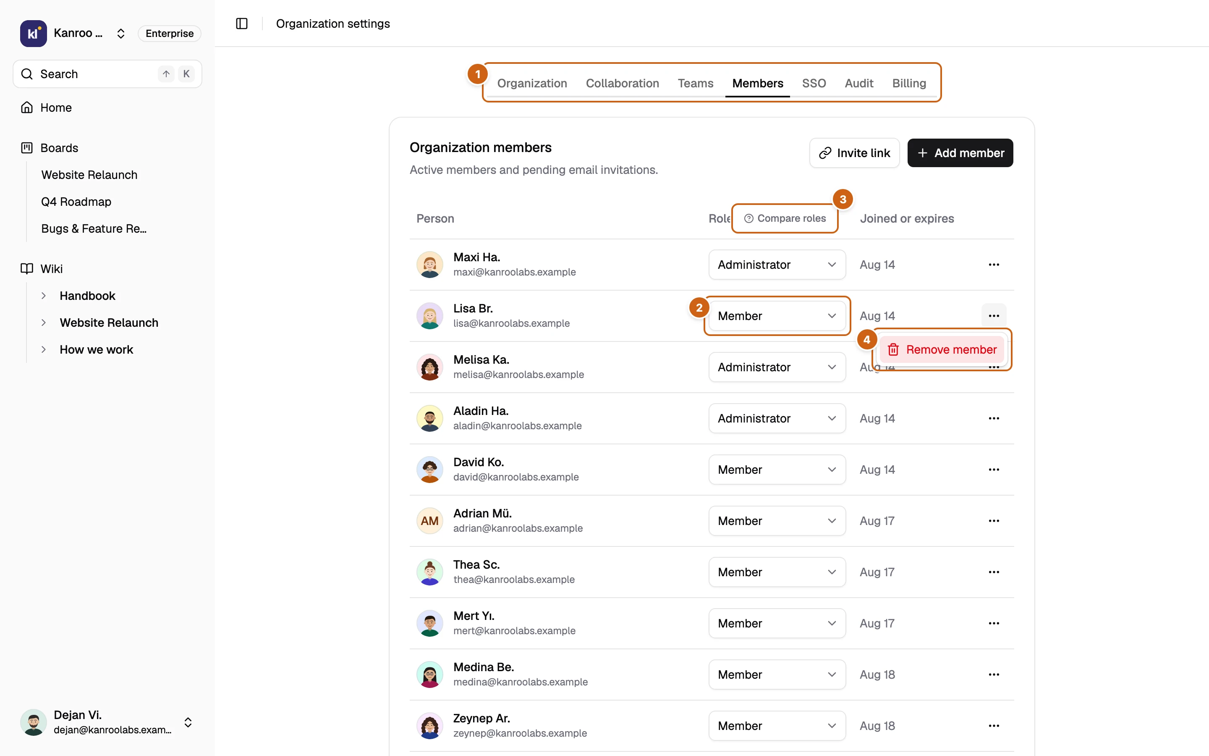Image resolution: width=1209 pixels, height=756 pixels.
Task: Toggle the sidebar panel icon
Action: 242,24
